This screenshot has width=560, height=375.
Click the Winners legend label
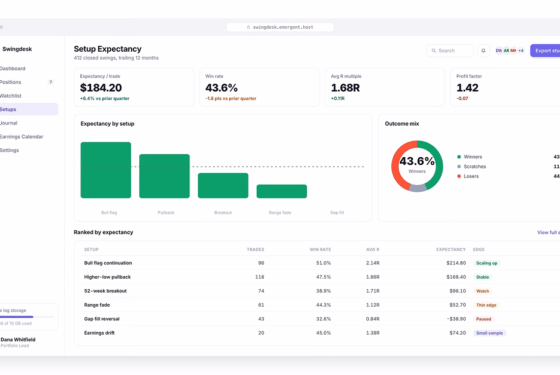[x=473, y=157]
